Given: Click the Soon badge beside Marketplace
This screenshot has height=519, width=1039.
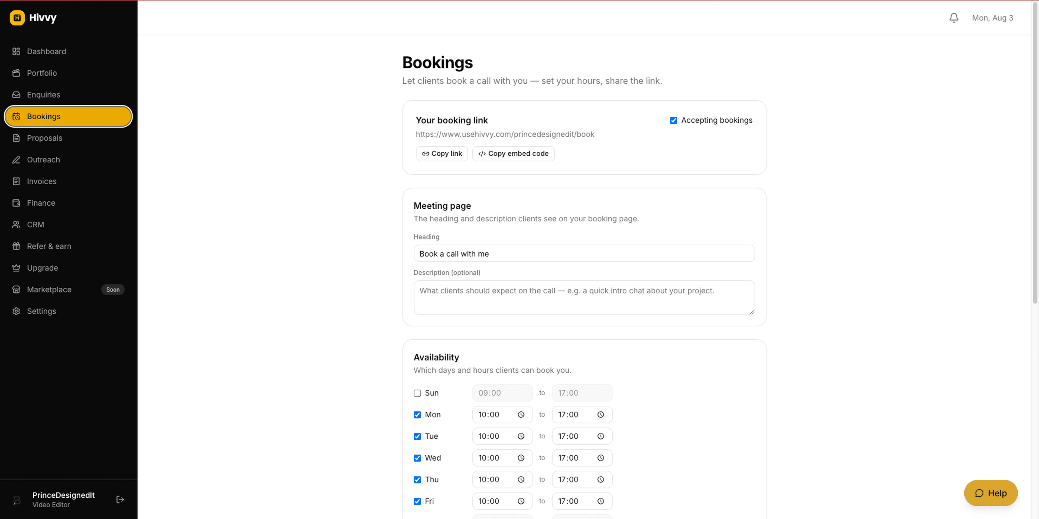Looking at the screenshot, I should pyautogui.click(x=113, y=289).
